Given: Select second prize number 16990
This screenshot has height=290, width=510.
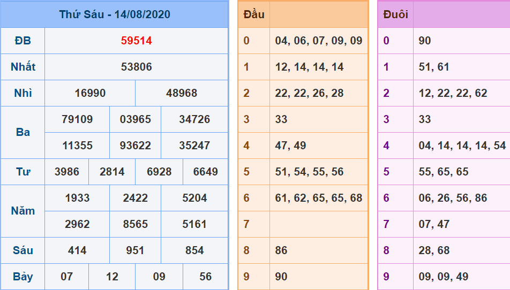Looking at the screenshot, I should click(x=90, y=93).
